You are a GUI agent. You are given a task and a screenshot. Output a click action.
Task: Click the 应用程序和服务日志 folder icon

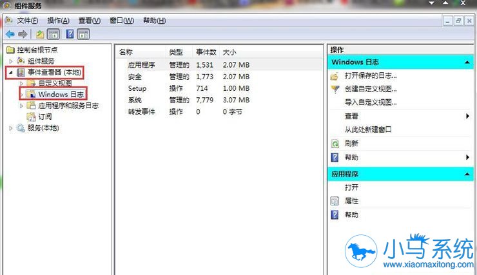pos(31,106)
